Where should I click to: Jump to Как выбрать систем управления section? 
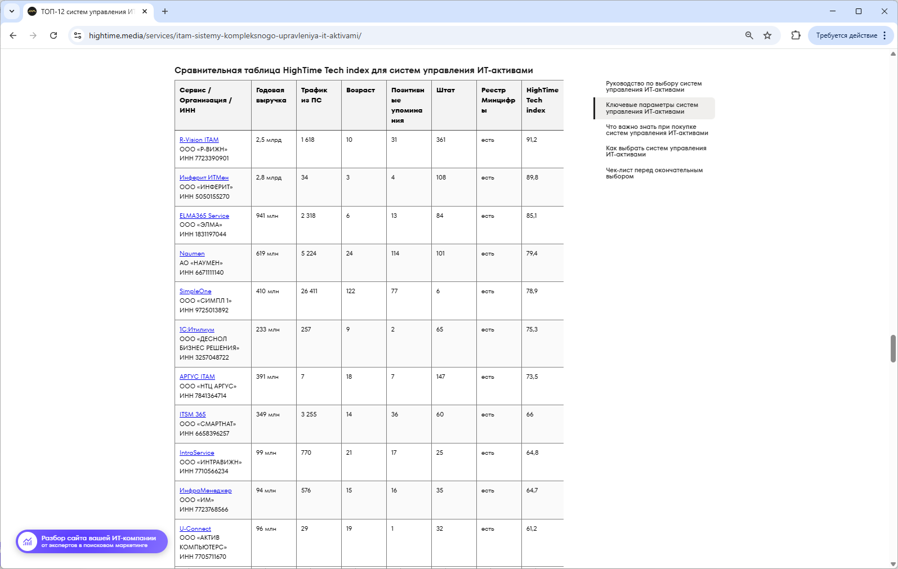pos(656,151)
